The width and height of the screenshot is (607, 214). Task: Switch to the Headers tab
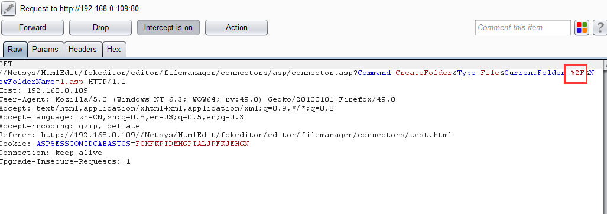coord(83,50)
